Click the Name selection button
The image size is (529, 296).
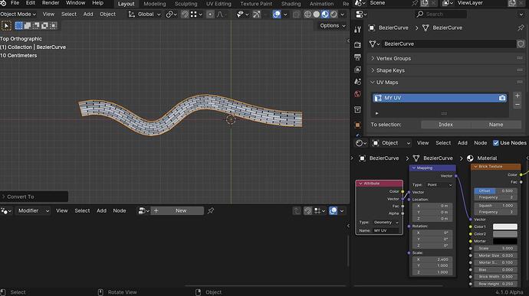[496, 125]
